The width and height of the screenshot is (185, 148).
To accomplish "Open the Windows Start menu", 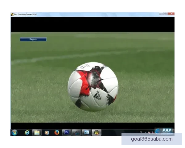I will coord(14,132).
